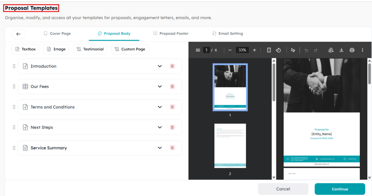
Task: Zoom in the PDF preview
Action: (x=255, y=50)
